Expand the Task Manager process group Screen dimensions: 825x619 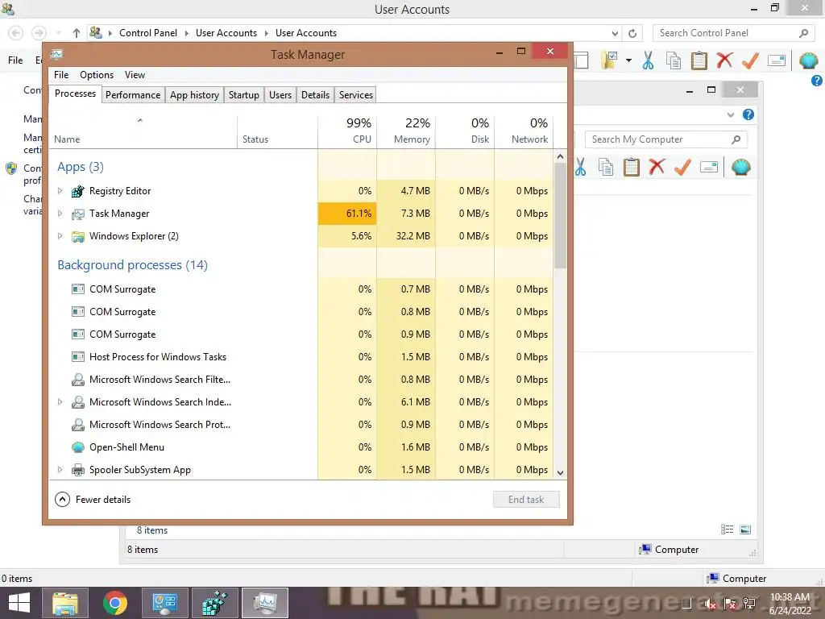click(60, 213)
